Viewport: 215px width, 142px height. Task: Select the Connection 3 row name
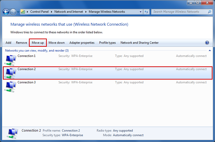click(26, 82)
